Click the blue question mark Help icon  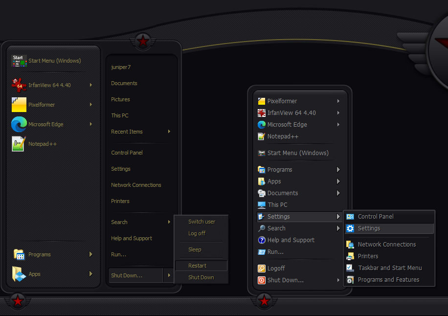tap(262, 240)
